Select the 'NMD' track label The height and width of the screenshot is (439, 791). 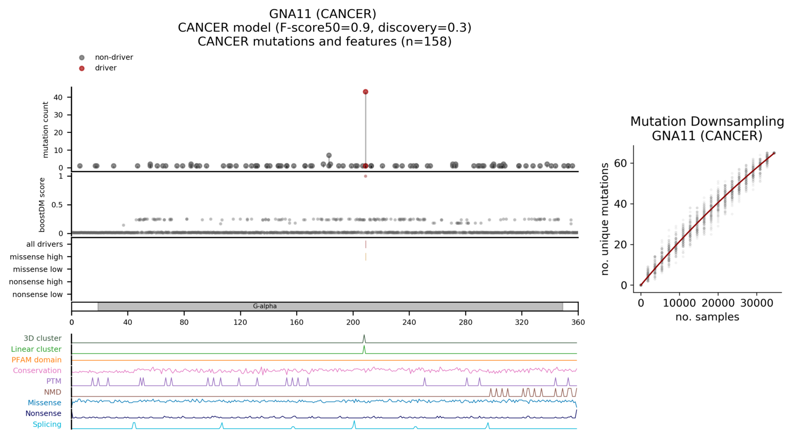click(52, 392)
